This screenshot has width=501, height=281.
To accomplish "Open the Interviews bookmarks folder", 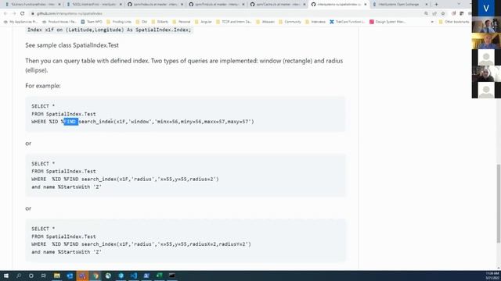I will pyautogui.click(x=315, y=22).
